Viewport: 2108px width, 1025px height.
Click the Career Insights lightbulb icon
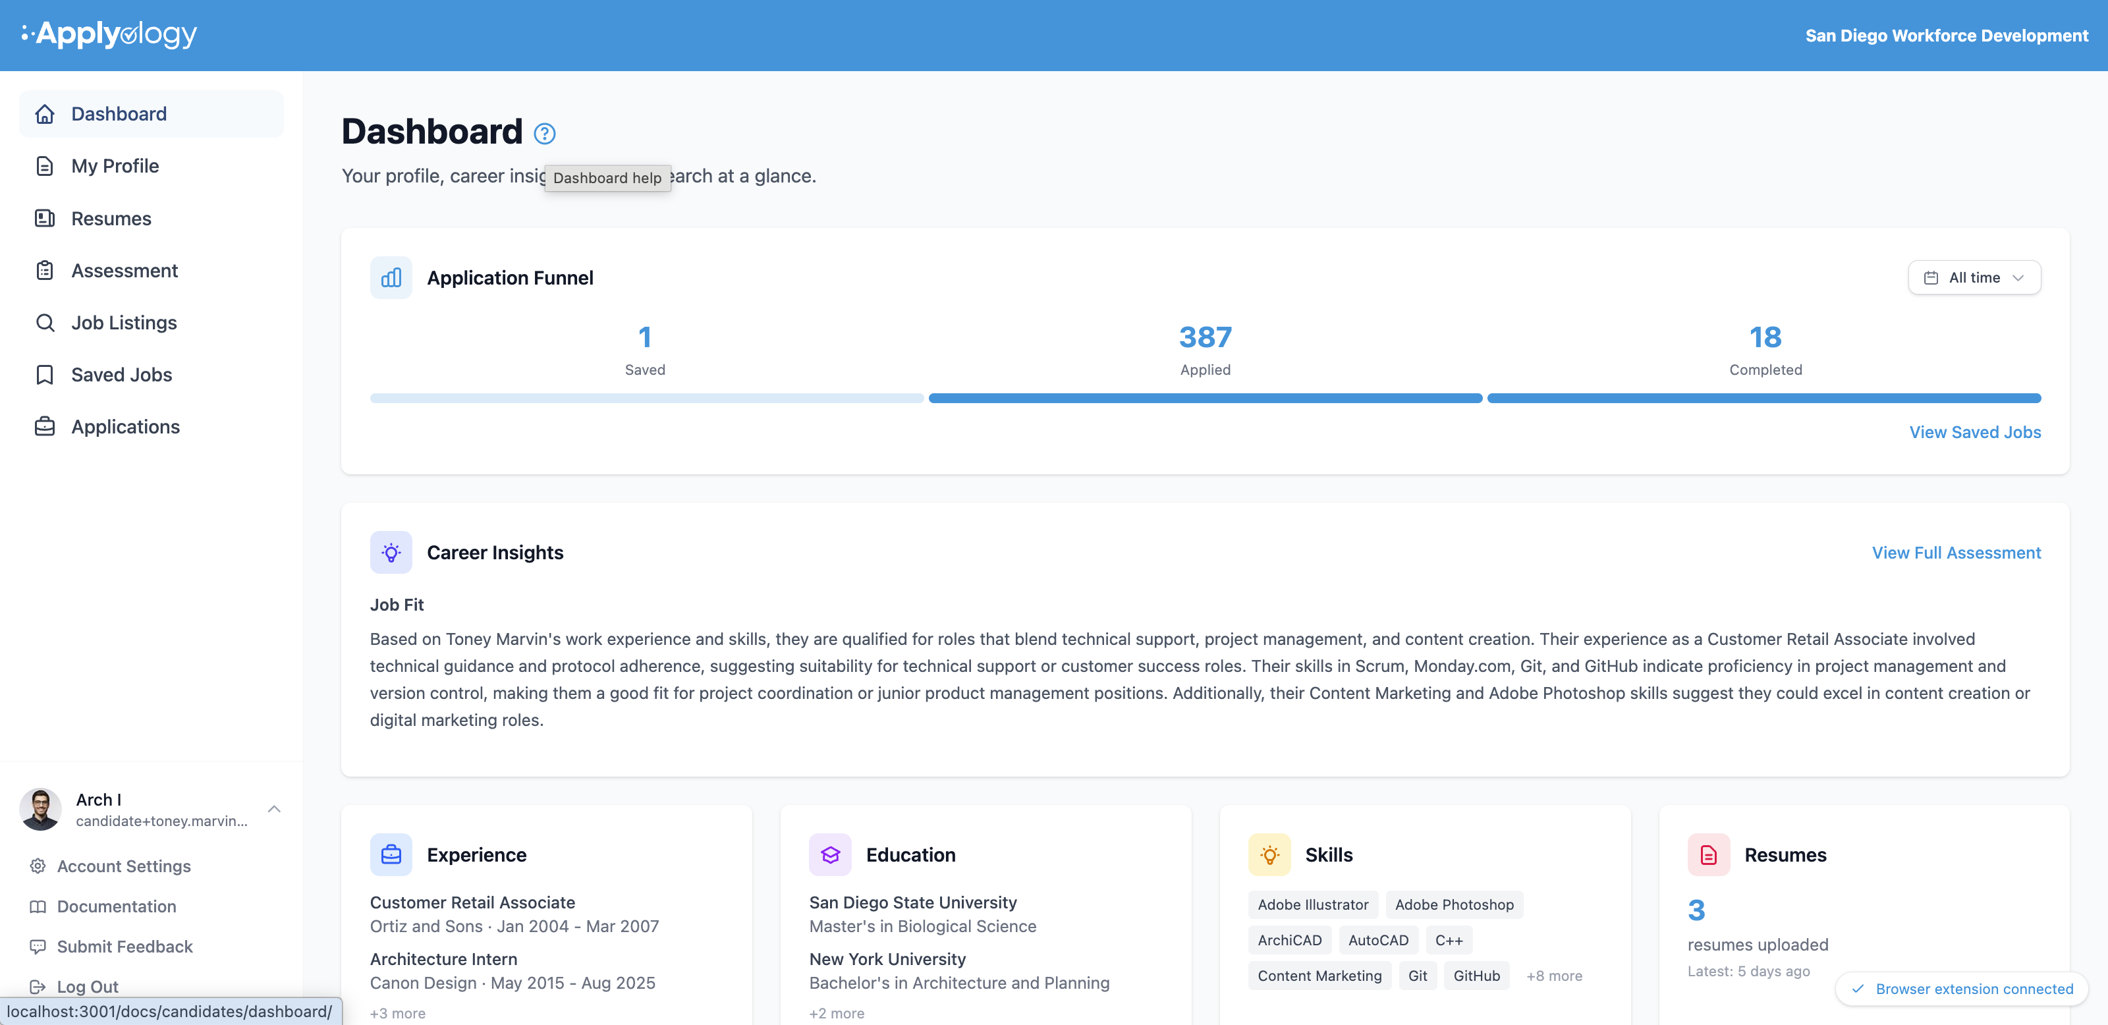tap(391, 552)
